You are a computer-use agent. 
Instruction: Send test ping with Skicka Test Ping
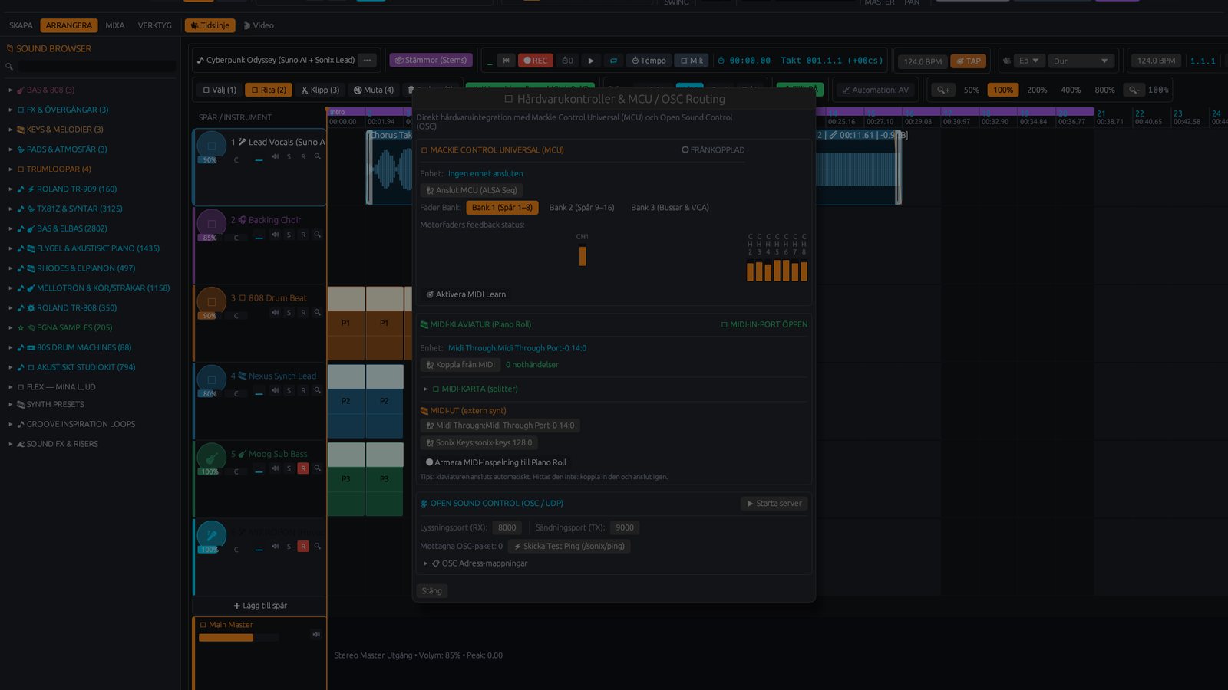coord(569,546)
